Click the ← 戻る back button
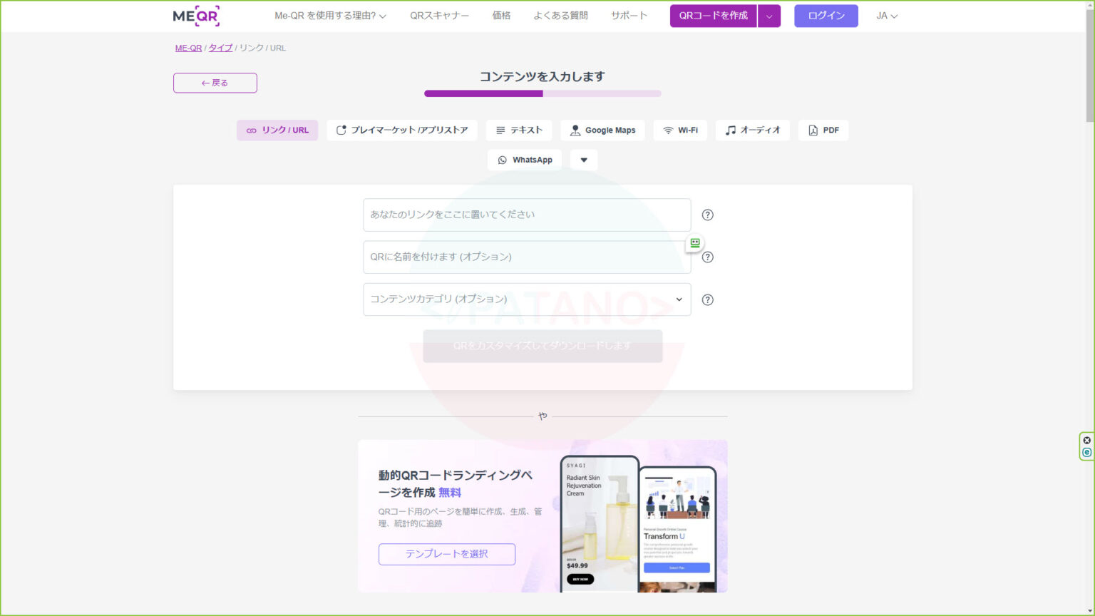This screenshot has height=616, width=1095. [215, 83]
